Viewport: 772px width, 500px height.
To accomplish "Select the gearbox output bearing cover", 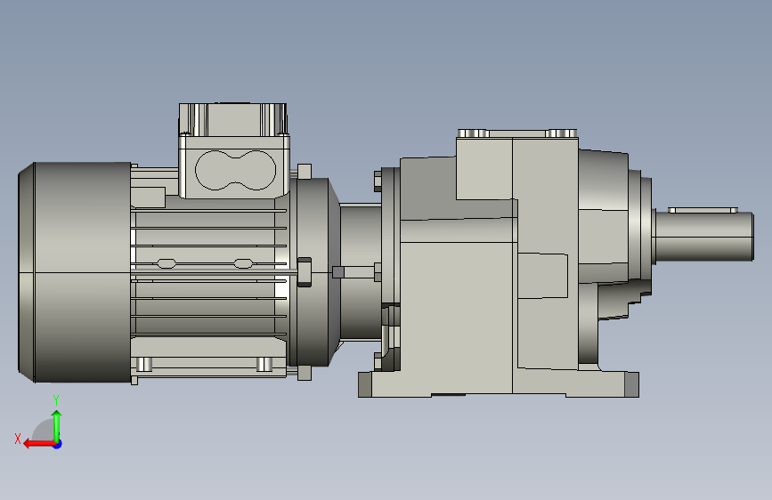I will tap(640, 231).
